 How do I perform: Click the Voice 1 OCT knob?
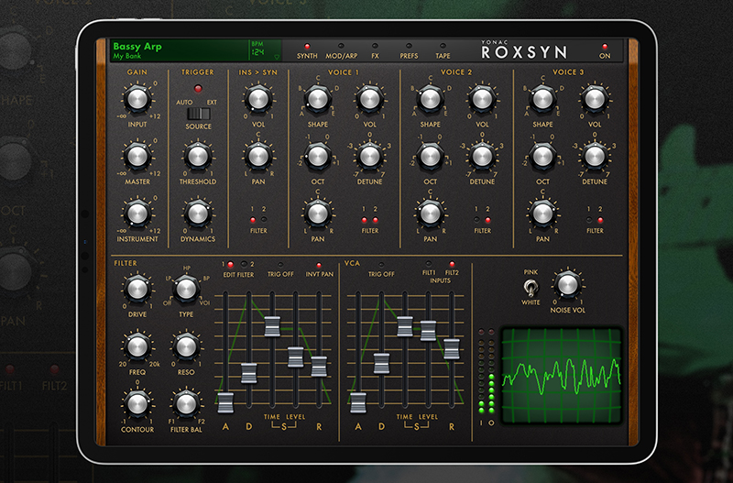pyautogui.click(x=317, y=157)
